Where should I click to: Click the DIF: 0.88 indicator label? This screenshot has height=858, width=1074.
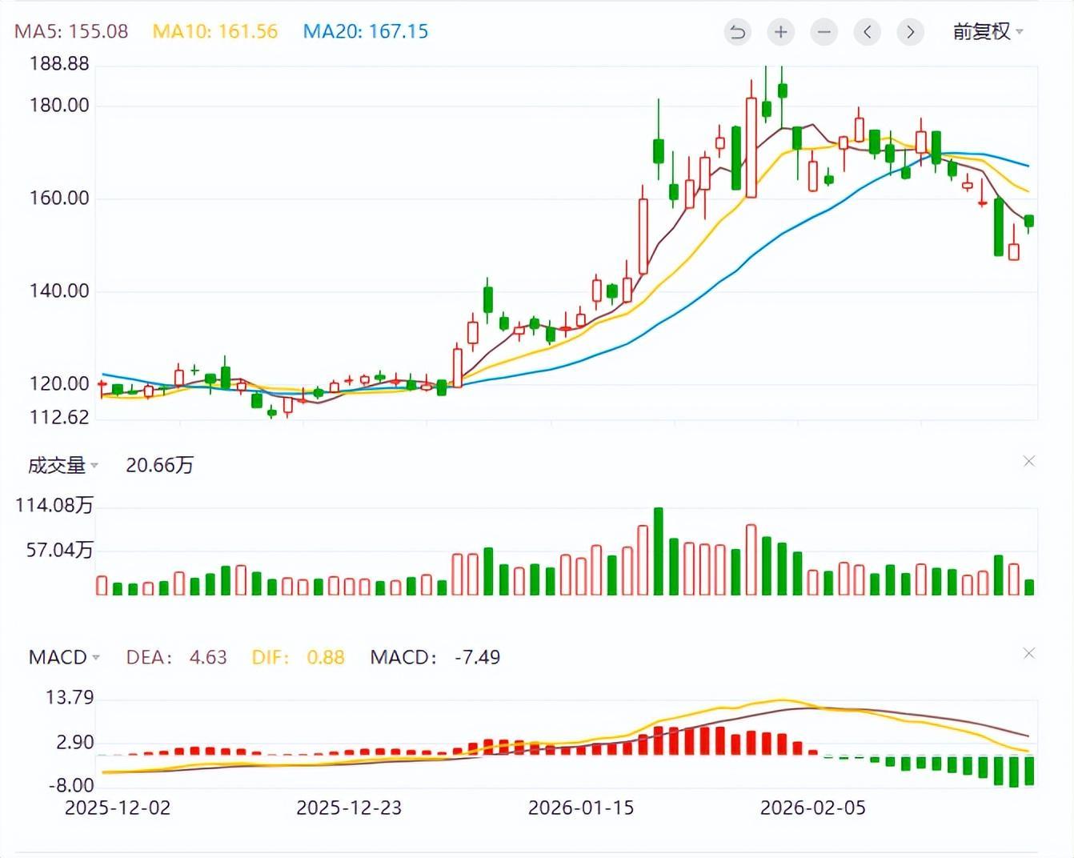298,657
